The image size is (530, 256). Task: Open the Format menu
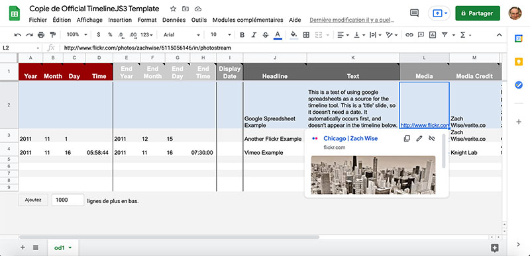coord(147,20)
